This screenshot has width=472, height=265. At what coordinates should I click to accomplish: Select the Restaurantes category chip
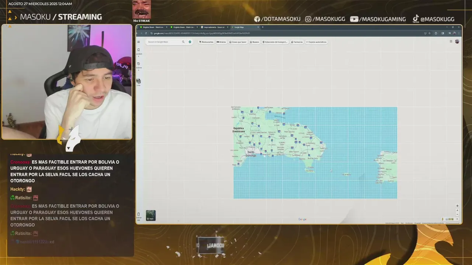click(206, 42)
